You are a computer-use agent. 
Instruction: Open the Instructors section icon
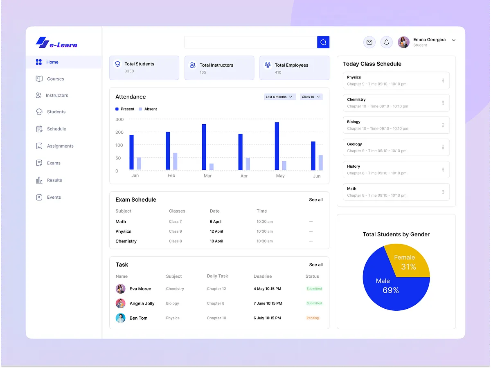[39, 95]
